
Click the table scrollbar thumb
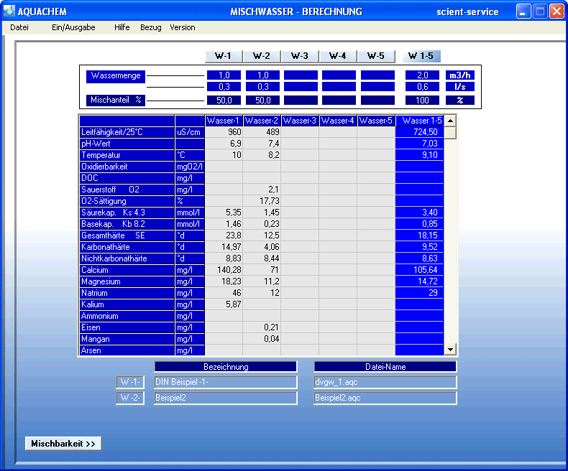(x=450, y=133)
